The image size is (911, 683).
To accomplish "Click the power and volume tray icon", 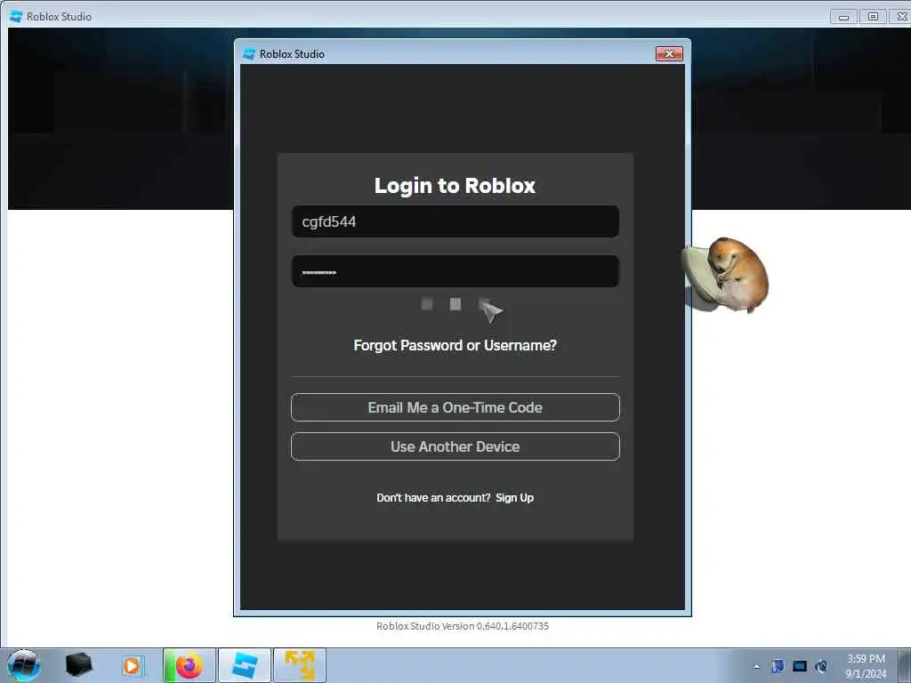I will coord(821,666).
